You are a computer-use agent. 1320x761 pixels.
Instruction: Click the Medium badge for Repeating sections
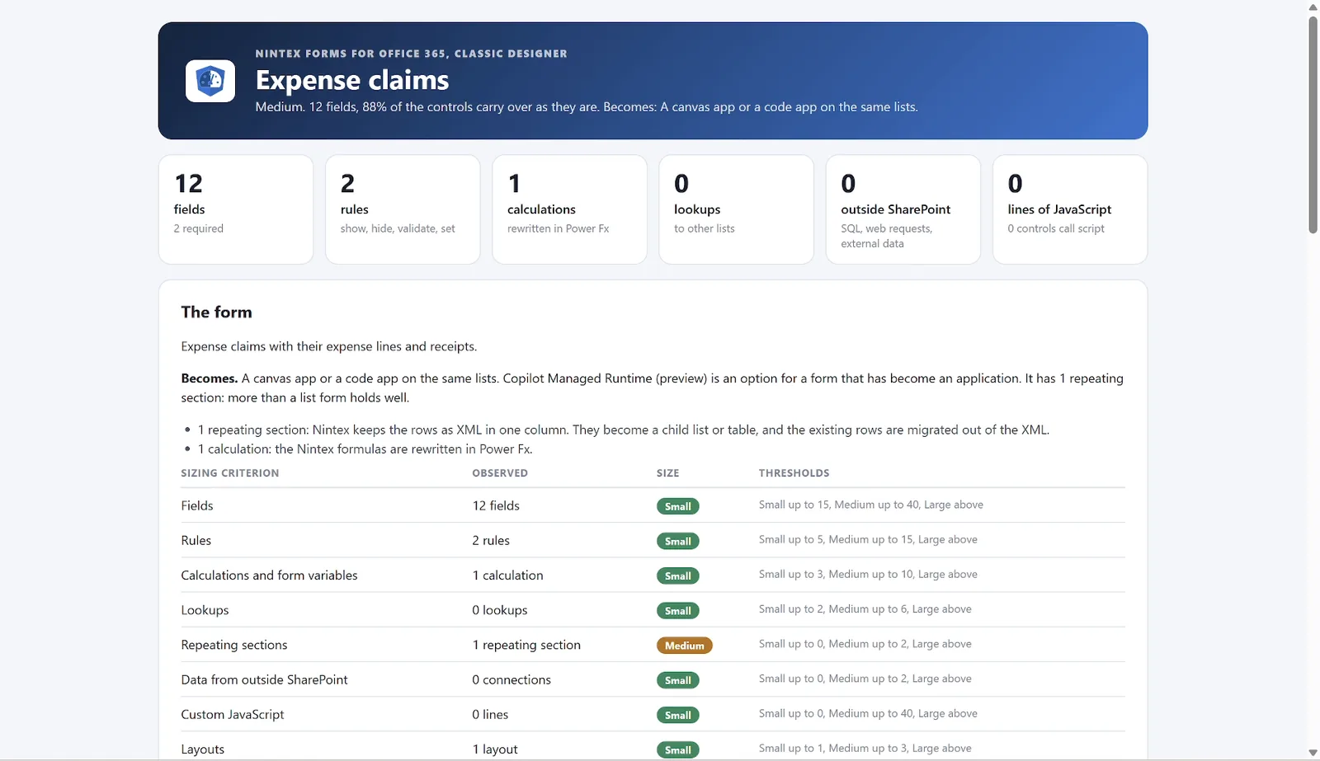685,646
